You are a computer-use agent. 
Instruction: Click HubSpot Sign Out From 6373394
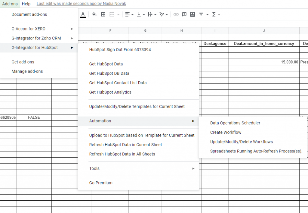click(x=138, y=50)
